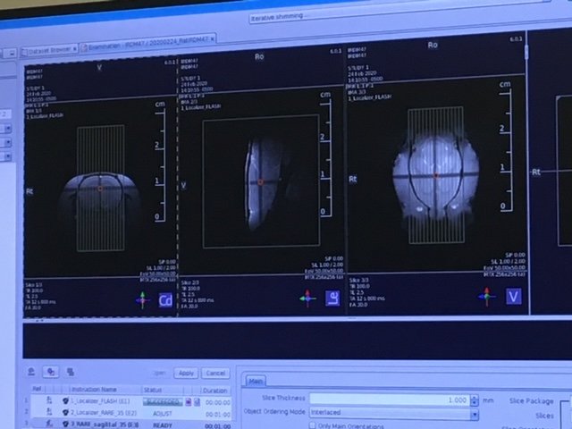
Task: Select the 3_RARE_sagittal_35 instruction row
Action: coord(130,425)
